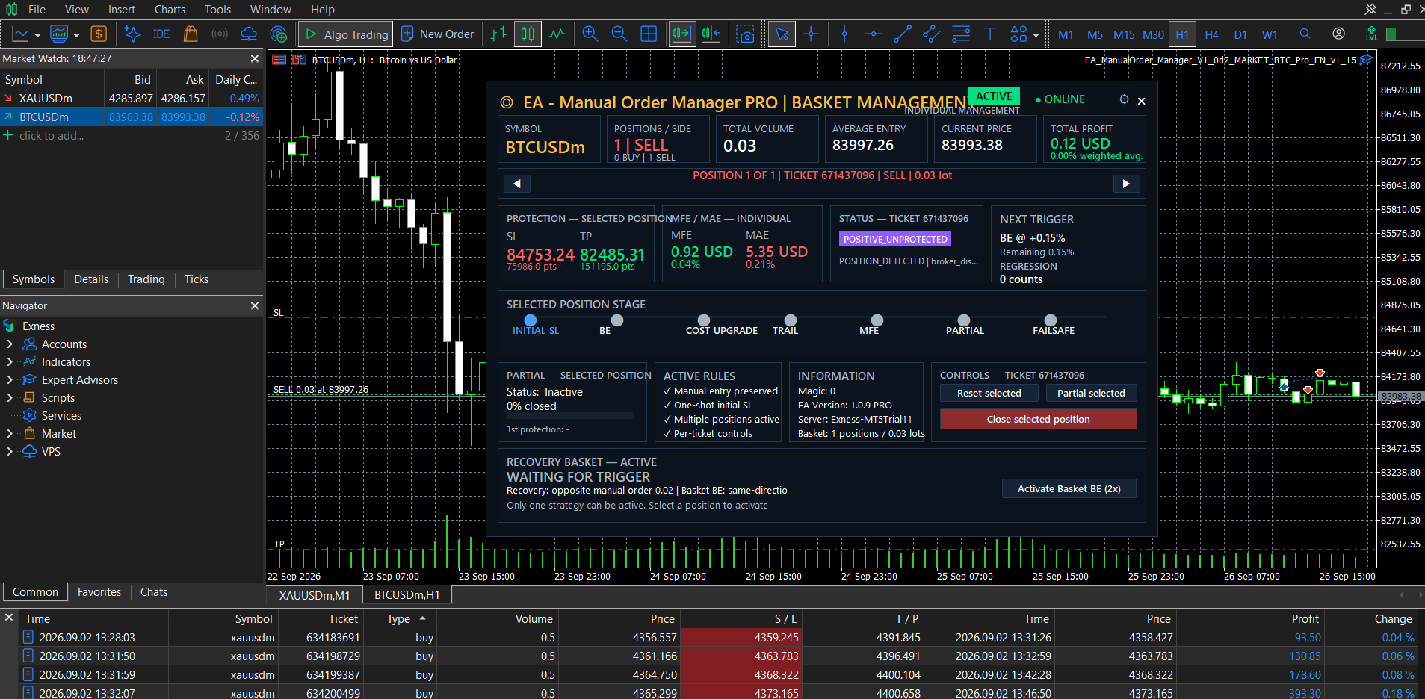Viewport: 1425px width, 699px height.
Task: Click INITIAL_SL stage marker dot
Action: (531, 320)
